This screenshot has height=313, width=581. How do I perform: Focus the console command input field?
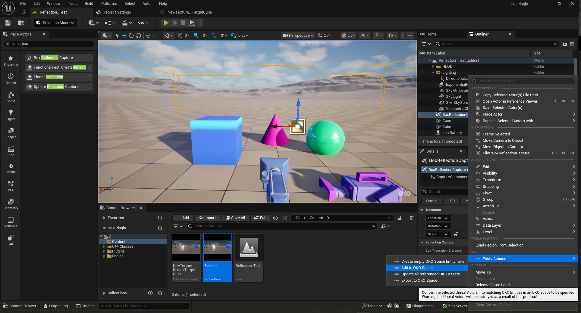coord(143,306)
